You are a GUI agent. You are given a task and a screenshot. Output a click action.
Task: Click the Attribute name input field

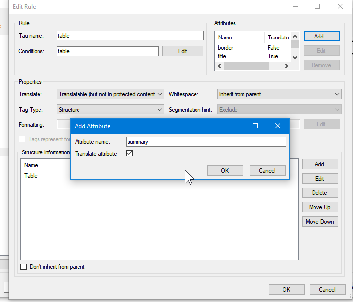(x=206, y=142)
